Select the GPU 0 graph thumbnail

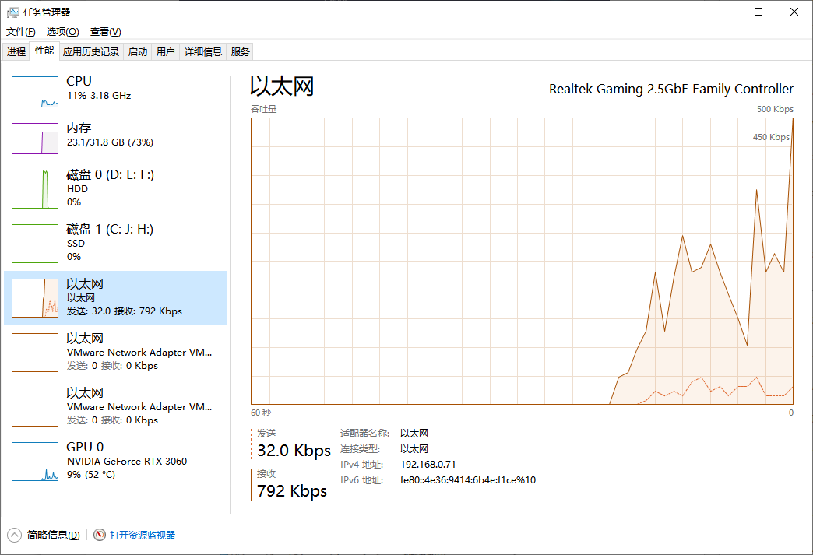(x=35, y=462)
